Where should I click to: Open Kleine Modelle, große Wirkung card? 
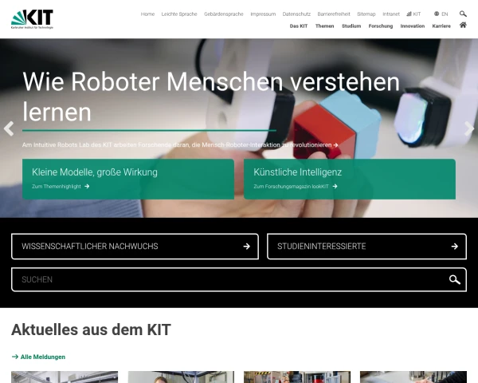pyautogui.click(x=123, y=178)
